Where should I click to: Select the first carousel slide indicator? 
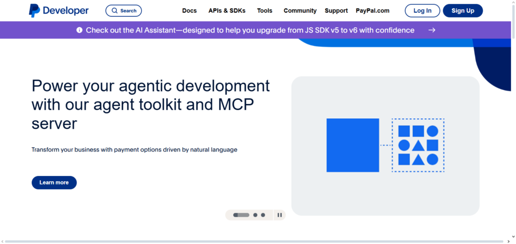click(x=241, y=215)
